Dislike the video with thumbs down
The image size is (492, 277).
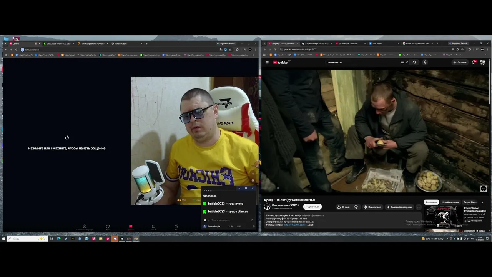[x=356, y=207]
